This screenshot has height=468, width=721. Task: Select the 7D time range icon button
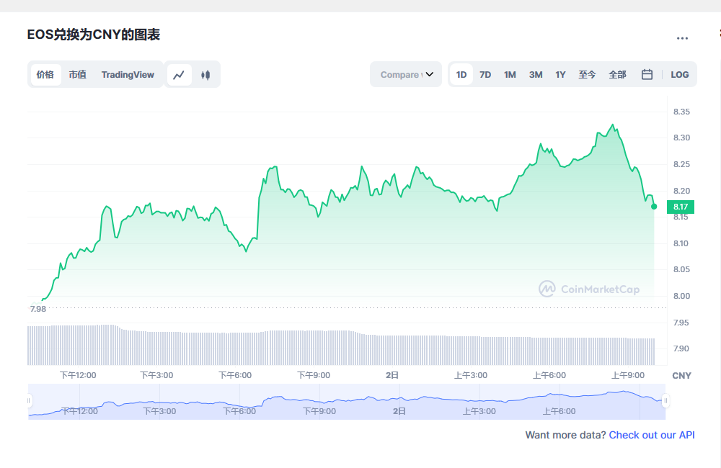tap(485, 74)
